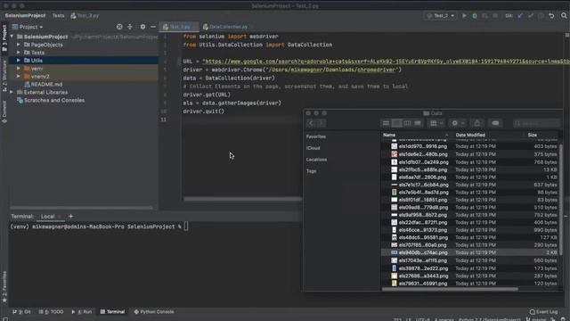Click SeleniumProject breadcrumb in navigation bar
The image size is (570, 321).
click(25, 16)
